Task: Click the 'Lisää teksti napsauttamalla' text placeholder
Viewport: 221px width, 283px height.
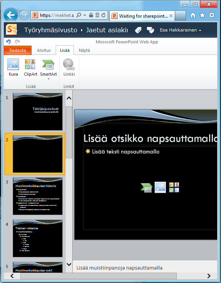Action: click(x=150, y=188)
